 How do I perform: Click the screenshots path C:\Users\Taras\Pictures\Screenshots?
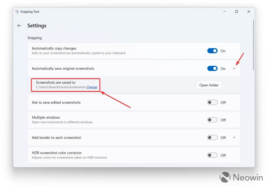pos(61,87)
